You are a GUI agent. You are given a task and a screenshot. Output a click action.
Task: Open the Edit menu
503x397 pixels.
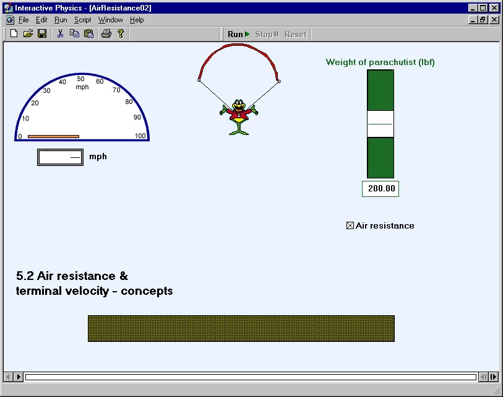click(41, 20)
